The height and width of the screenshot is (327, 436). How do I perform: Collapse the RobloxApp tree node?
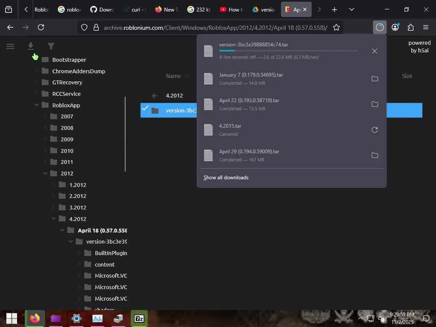[37, 105]
